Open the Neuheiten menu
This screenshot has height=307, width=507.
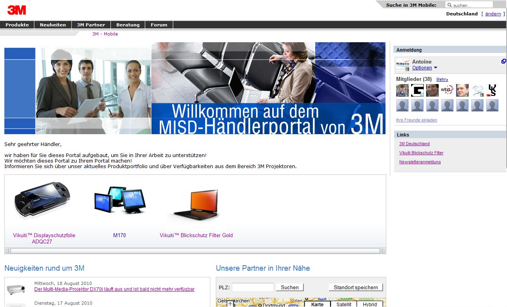pyautogui.click(x=53, y=25)
